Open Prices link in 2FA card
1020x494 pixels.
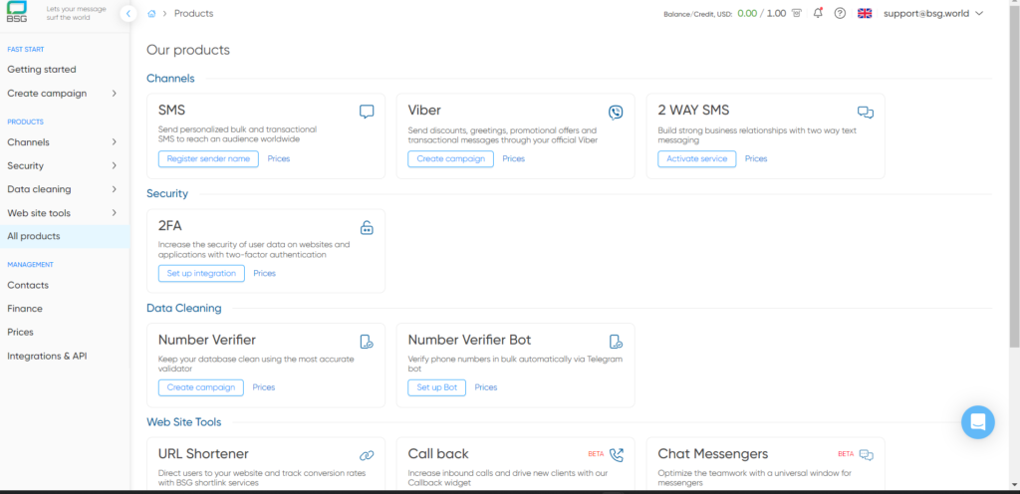point(265,274)
